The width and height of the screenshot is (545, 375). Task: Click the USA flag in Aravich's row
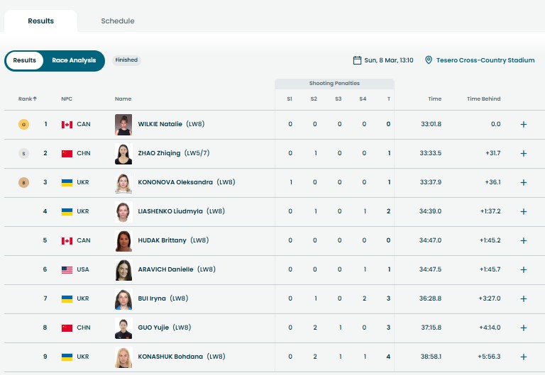pos(67,270)
